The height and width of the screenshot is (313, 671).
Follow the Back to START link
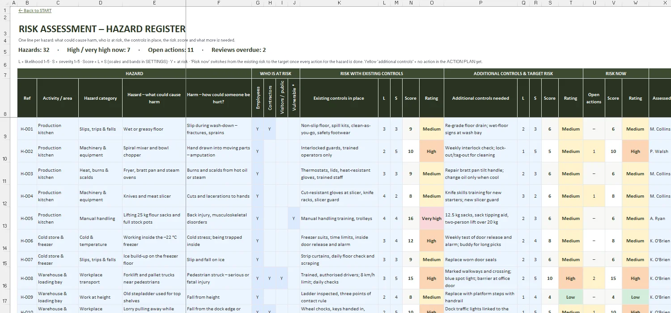tap(35, 11)
